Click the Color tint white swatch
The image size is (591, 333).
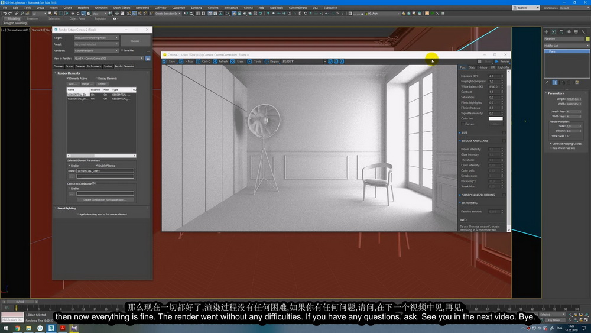point(495,118)
